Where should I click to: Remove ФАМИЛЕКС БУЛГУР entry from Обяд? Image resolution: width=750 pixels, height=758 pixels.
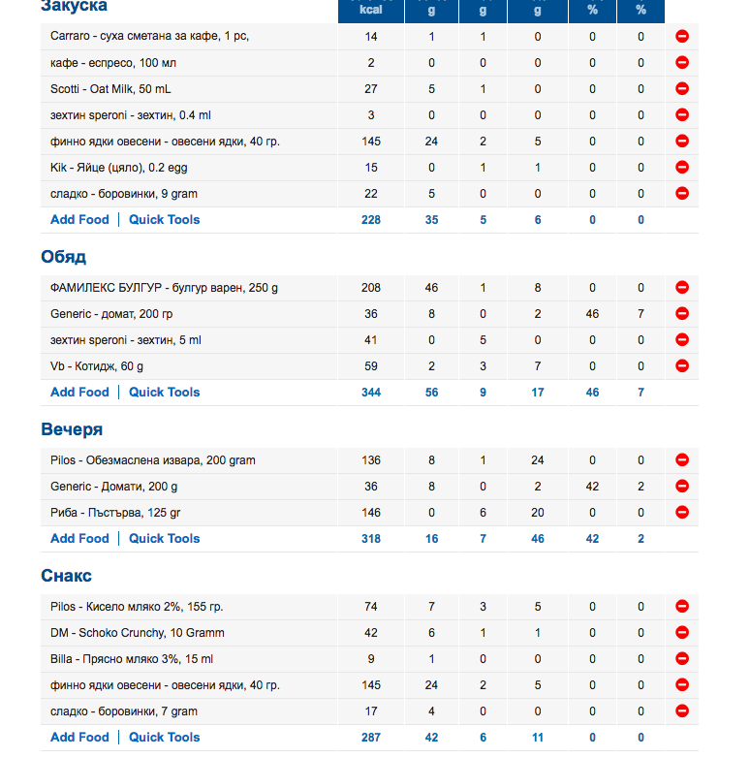681,288
